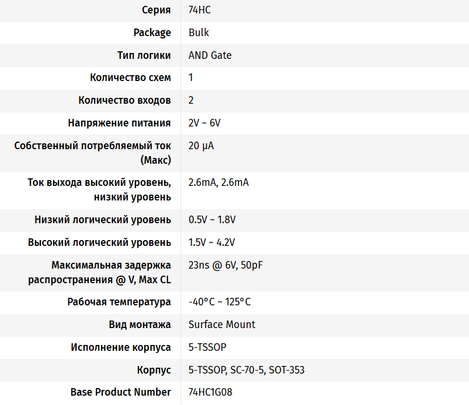This screenshot has width=469, height=405.
Task: Click the Исполнение корпуса label
Action: click(121, 347)
